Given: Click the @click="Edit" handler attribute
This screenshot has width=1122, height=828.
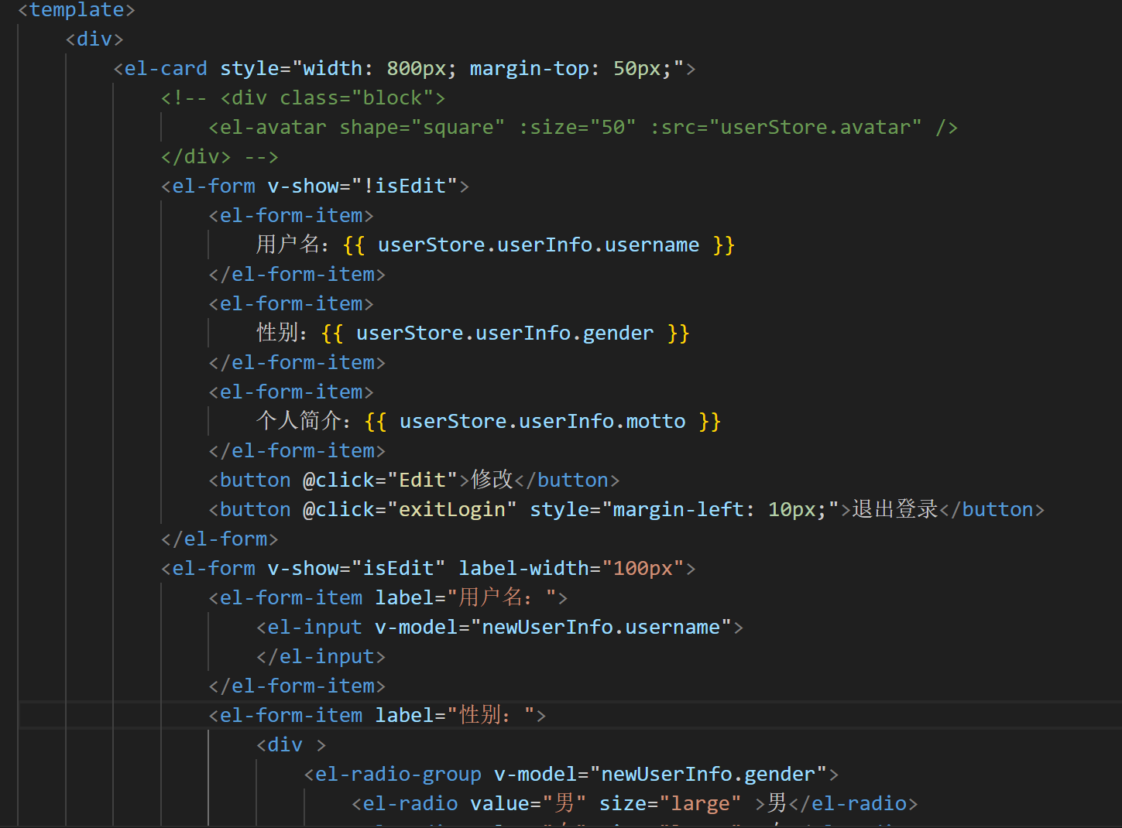Looking at the screenshot, I should [x=380, y=481].
